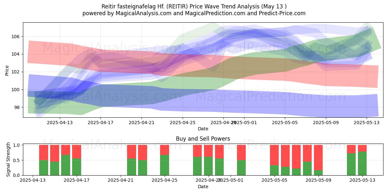Click the green buy bar above 2025-04-17
The width and height of the screenshot is (388, 194).
(x=77, y=167)
